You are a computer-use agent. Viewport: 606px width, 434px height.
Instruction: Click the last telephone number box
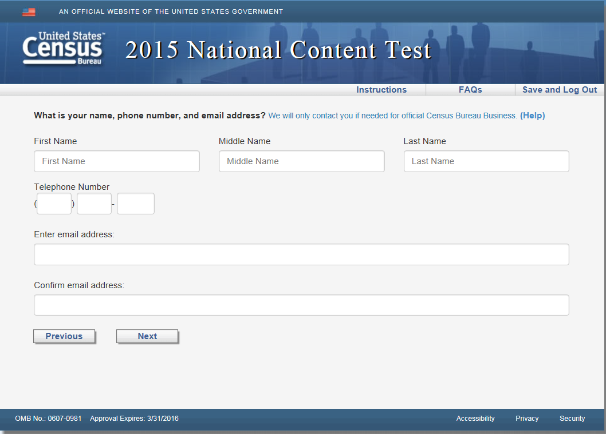pyautogui.click(x=136, y=204)
